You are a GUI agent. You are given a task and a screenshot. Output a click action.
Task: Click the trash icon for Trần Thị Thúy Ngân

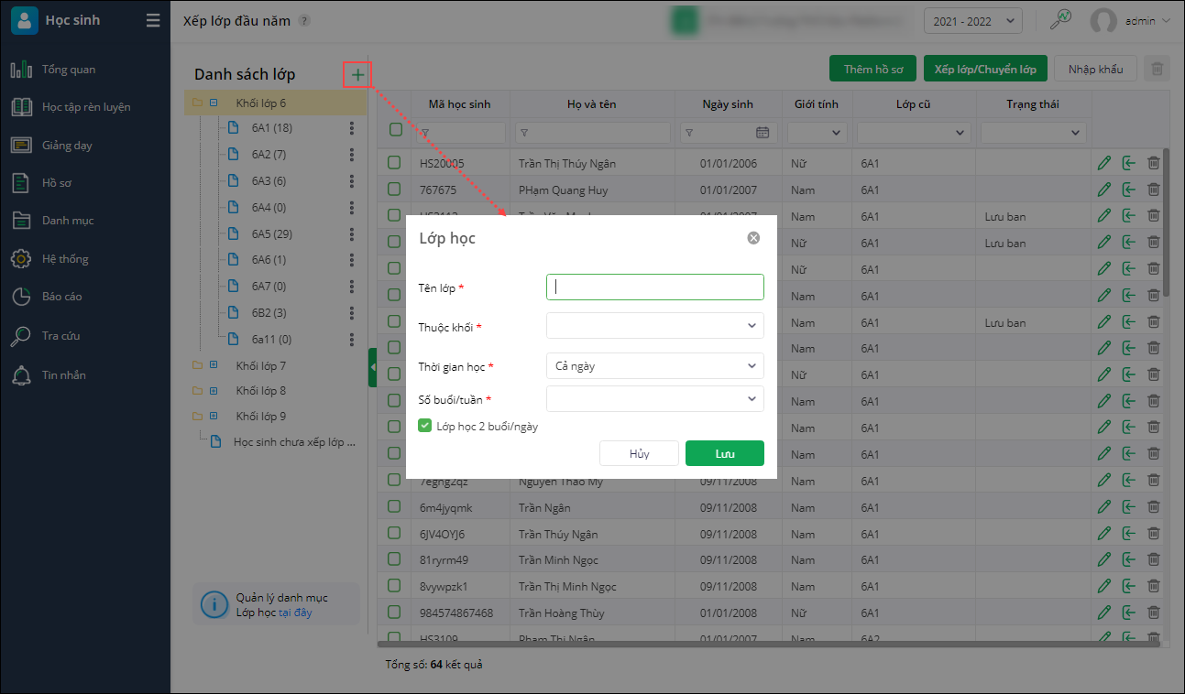(x=1153, y=163)
